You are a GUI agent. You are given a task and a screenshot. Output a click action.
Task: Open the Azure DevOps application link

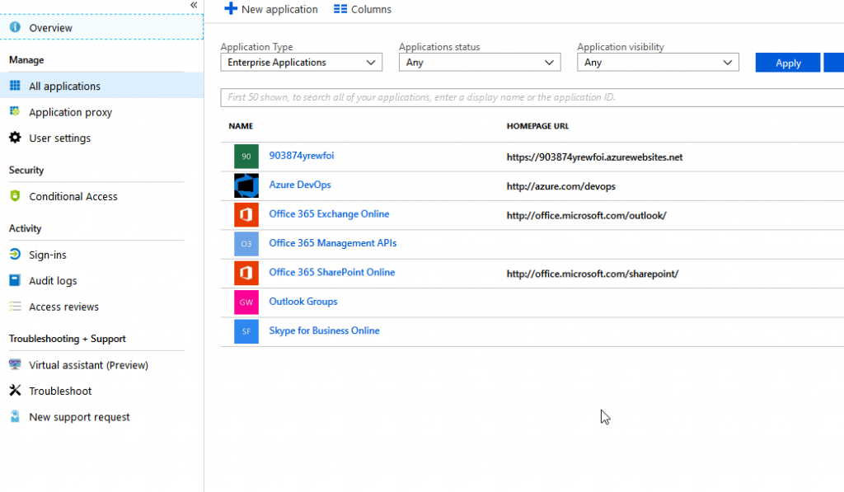coord(300,185)
